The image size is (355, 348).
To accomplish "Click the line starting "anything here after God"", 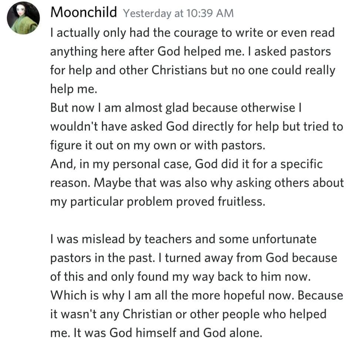I will (x=190, y=52).
